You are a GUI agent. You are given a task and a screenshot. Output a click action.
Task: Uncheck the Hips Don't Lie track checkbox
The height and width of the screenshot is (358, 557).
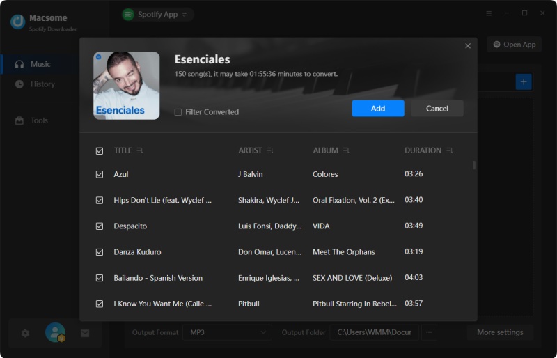[x=100, y=201]
